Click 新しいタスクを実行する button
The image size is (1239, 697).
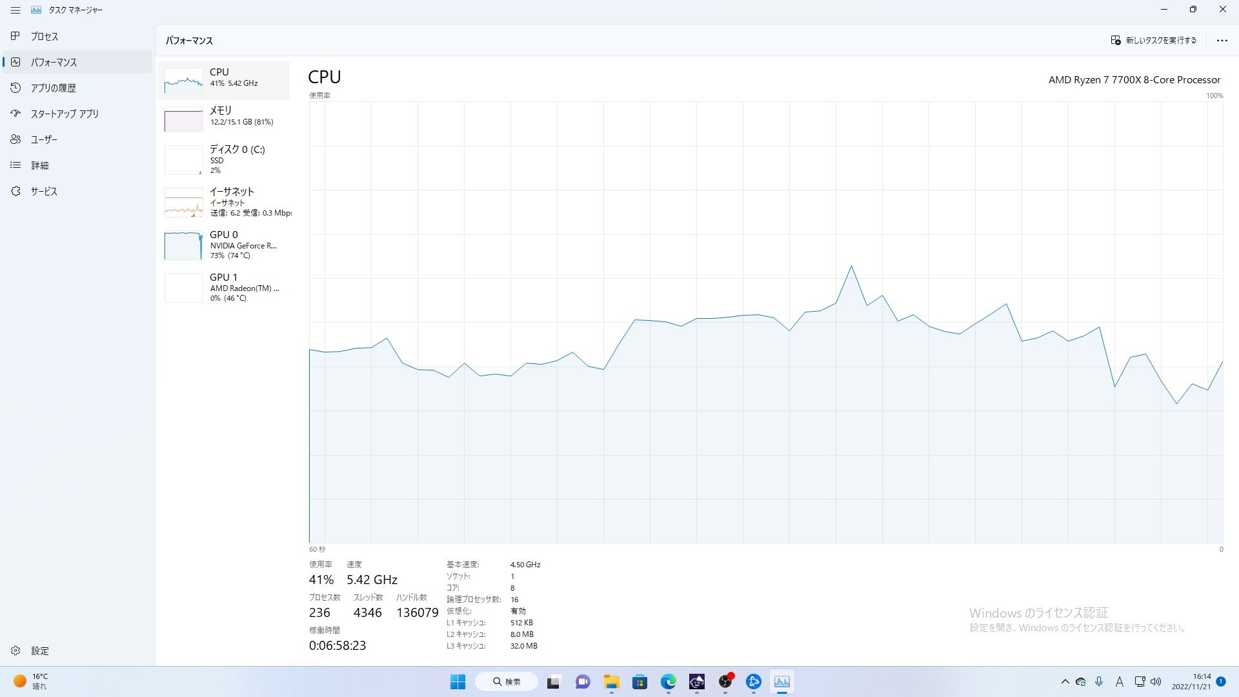(1153, 40)
